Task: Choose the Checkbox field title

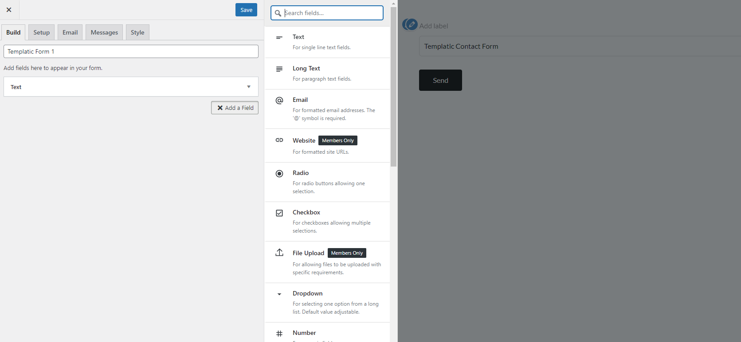Action: tap(306, 212)
